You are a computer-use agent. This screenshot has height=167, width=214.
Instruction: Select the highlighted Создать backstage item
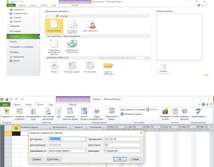coord(23,37)
